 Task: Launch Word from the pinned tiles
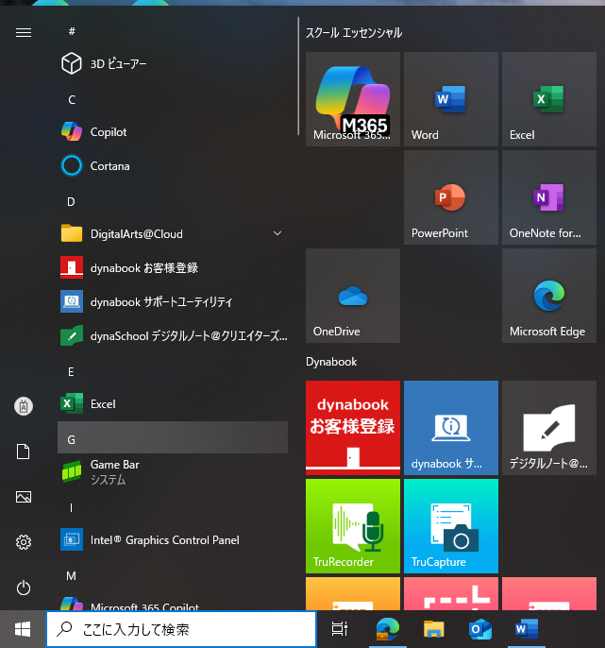pyautogui.click(x=450, y=99)
